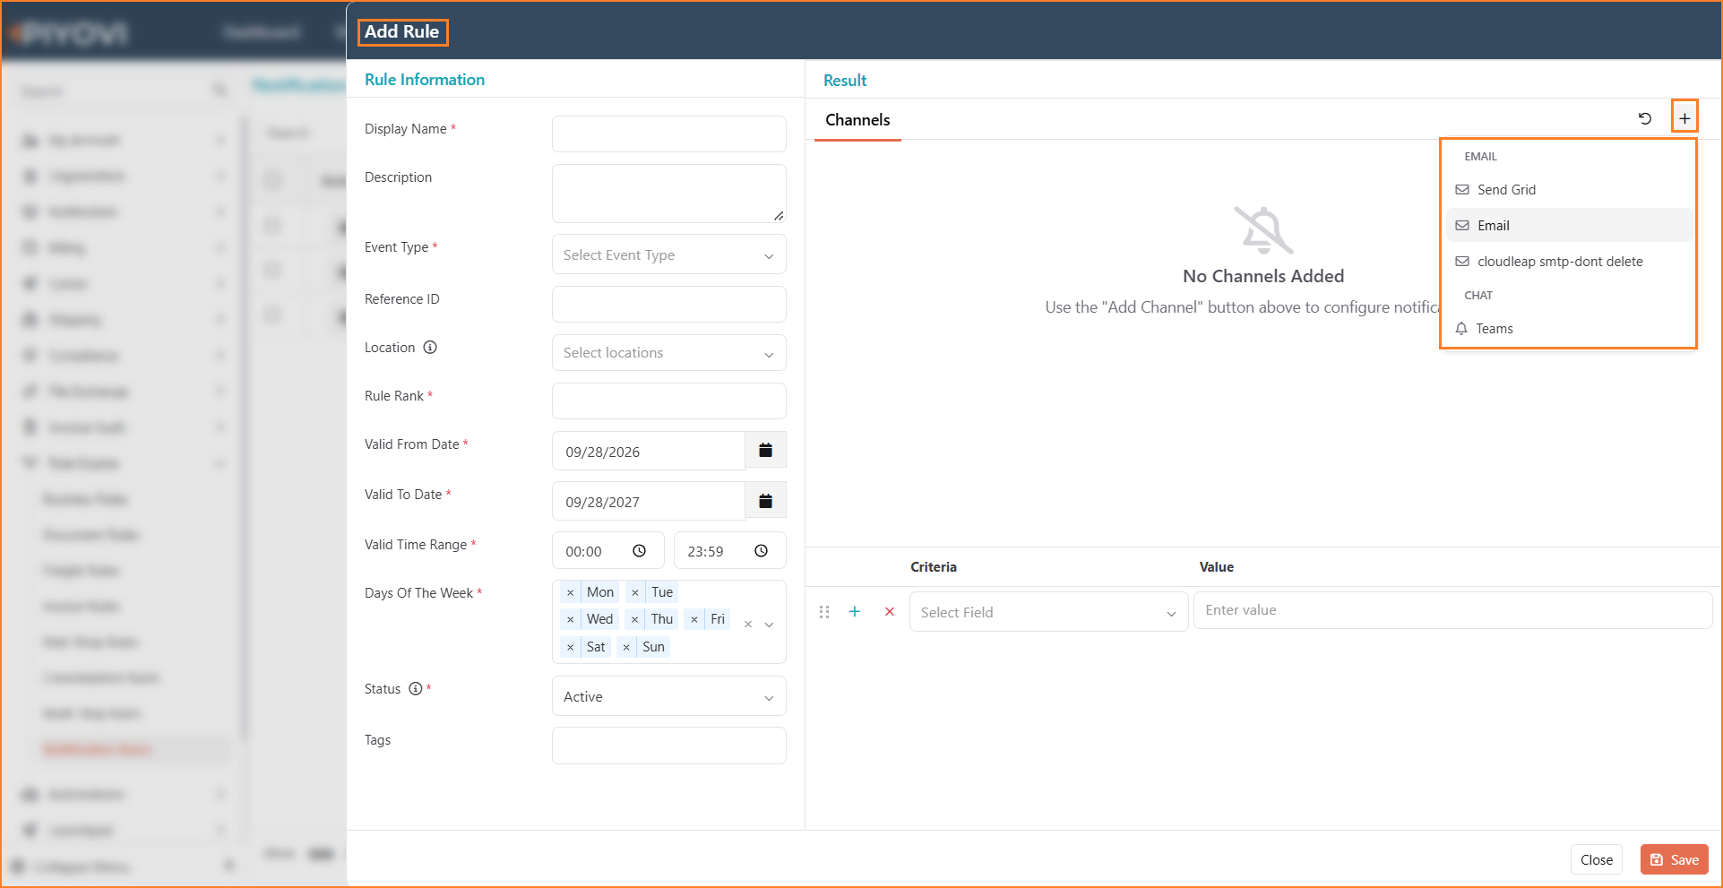
Task: Remove the Thu day tag
Action: point(635,619)
